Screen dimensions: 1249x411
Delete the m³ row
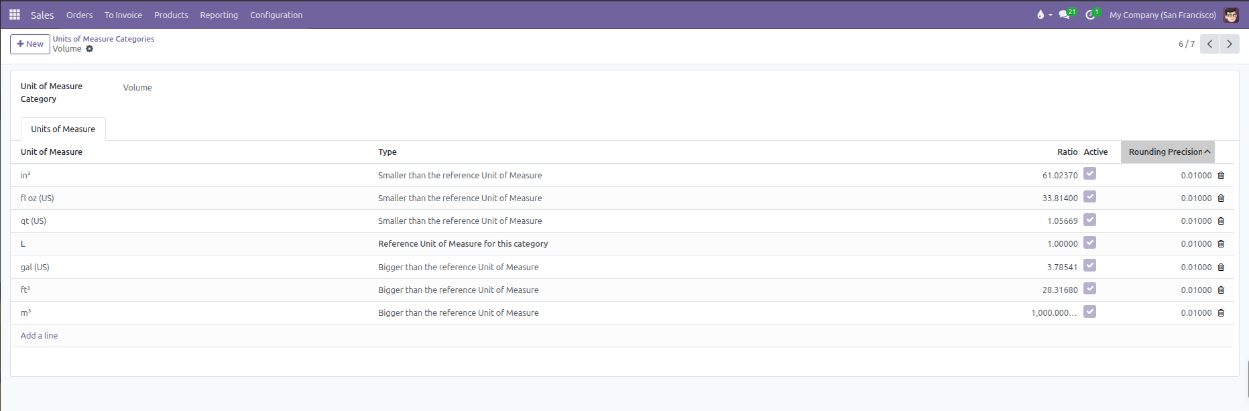(1221, 313)
